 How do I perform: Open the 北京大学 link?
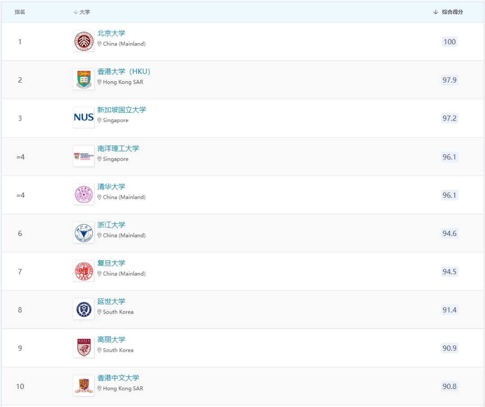click(x=111, y=33)
